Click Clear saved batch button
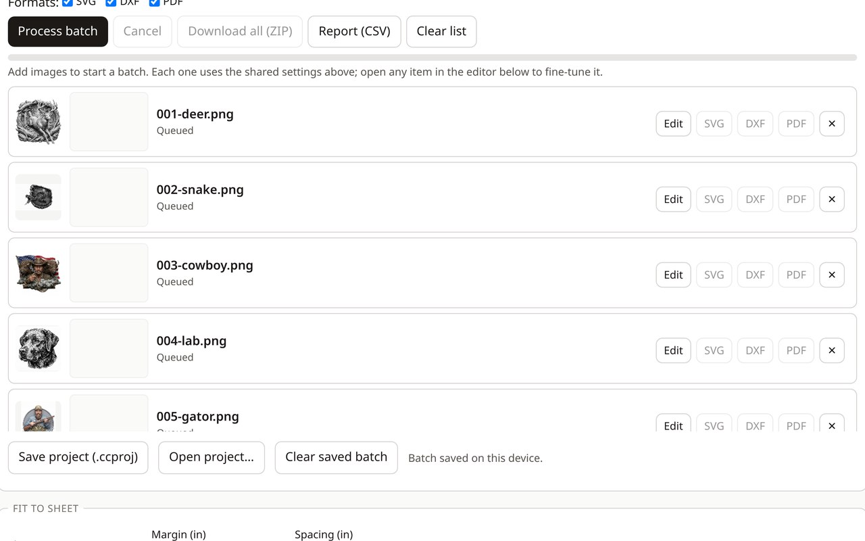Screen dimensions: 865x541 (337, 458)
